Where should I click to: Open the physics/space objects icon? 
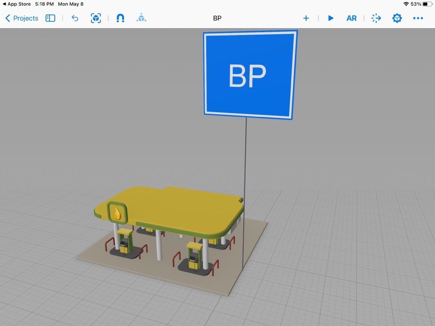141,18
